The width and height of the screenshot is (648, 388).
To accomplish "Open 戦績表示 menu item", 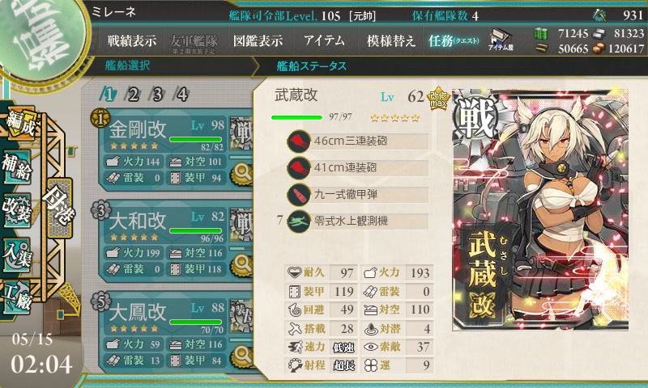I will (132, 40).
